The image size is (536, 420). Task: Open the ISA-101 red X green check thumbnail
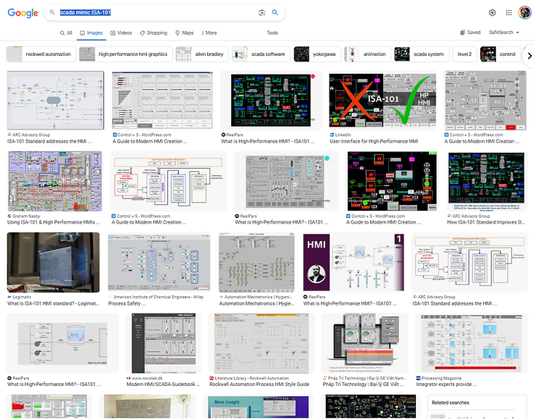point(382,100)
